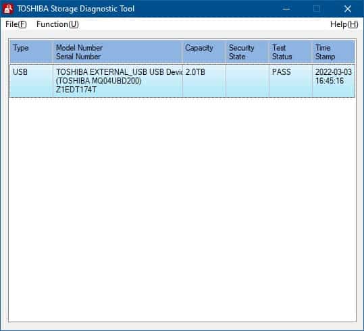Click the Type column header
364x331 pixels.
[32, 52]
